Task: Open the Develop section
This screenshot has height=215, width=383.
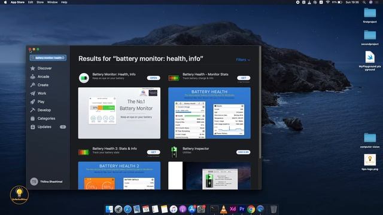Action: click(x=44, y=110)
